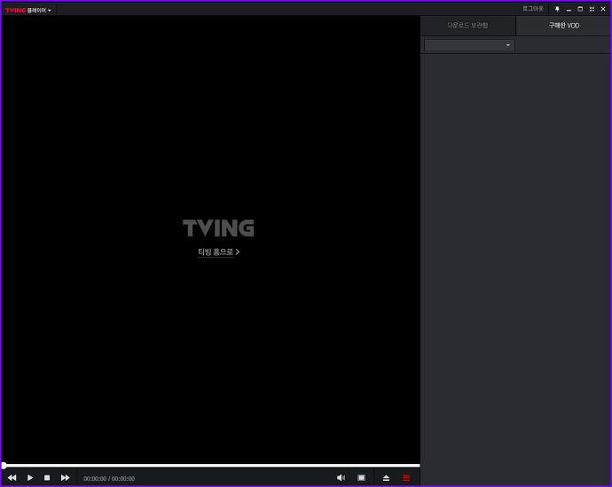Expand the empty filter combo box

[x=469, y=45]
